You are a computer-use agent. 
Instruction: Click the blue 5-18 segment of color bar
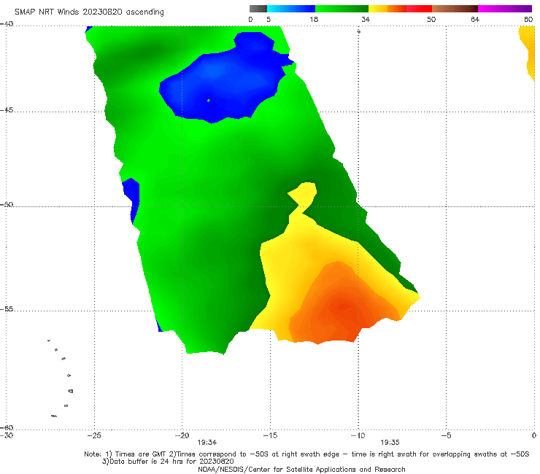[x=291, y=9]
